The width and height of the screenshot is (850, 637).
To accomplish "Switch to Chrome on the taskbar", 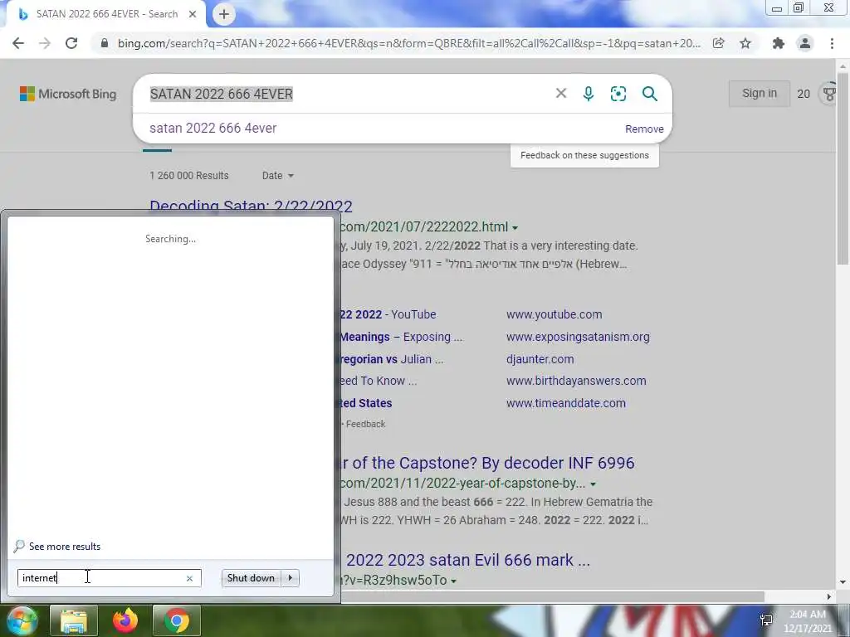I will (x=177, y=620).
